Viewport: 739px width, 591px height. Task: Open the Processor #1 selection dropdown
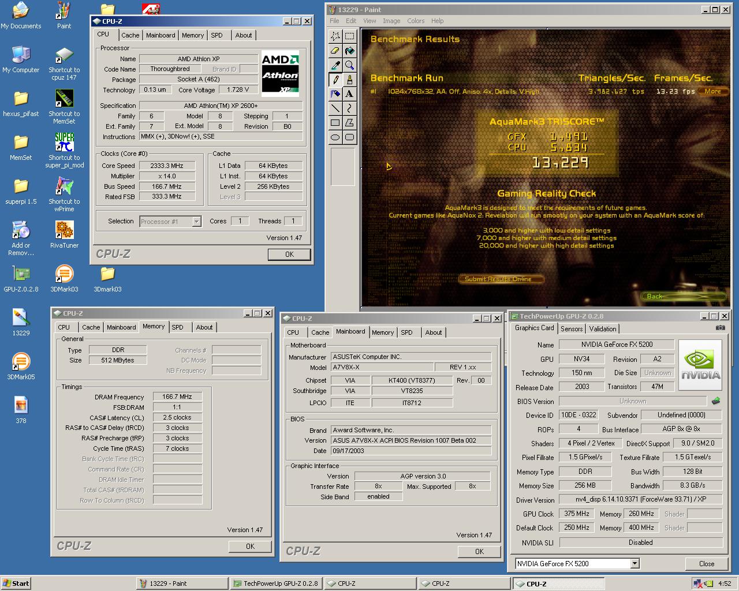[x=196, y=221]
